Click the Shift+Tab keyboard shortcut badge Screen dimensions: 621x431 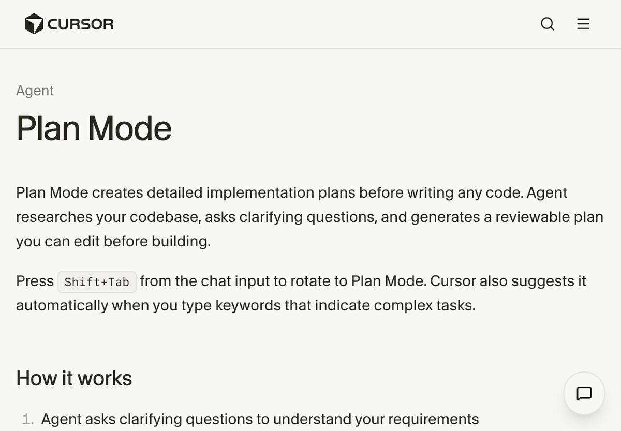[x=97, y=281]
